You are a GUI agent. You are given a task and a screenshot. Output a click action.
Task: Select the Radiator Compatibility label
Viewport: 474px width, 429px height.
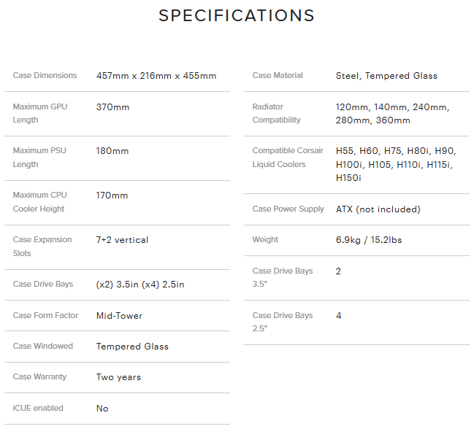coord(276,113)
